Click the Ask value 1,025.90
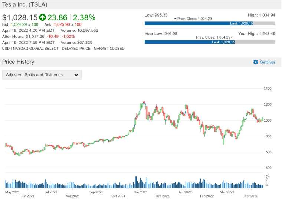The image size is (282, 199). [x=62, y=24]
